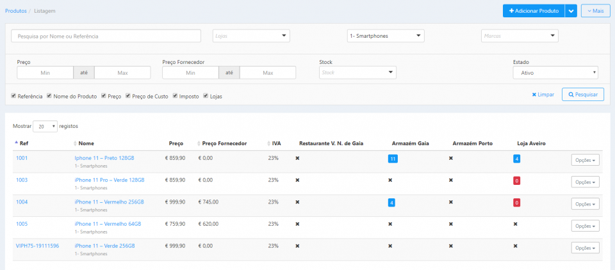
Task: Click the blue 4 Loja Aveiro badge in row 1001
Action: point(516,159)
